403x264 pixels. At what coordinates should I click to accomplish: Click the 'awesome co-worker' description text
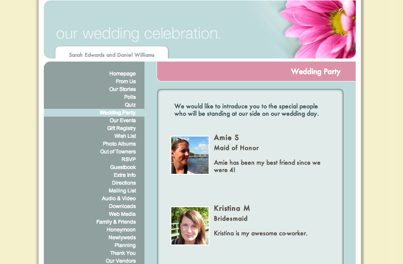coord(261,234)
